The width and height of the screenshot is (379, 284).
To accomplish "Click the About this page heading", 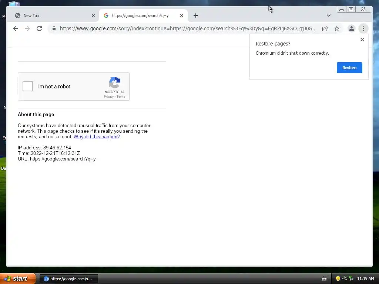I will pos(36,115).
